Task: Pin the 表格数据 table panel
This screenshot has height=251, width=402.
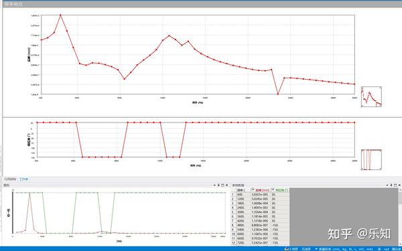Action: pos(391,185)
